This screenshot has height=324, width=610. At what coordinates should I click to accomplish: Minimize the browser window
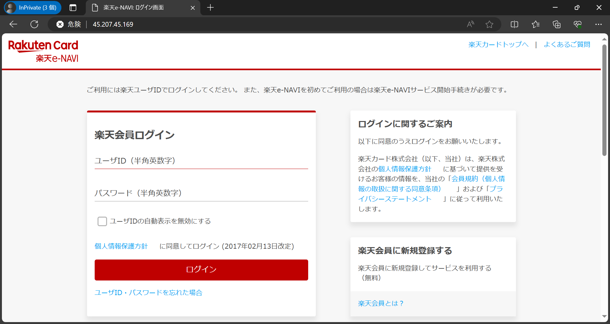click(x=555, y=8)
